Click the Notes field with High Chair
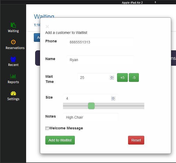 point(90,117)
